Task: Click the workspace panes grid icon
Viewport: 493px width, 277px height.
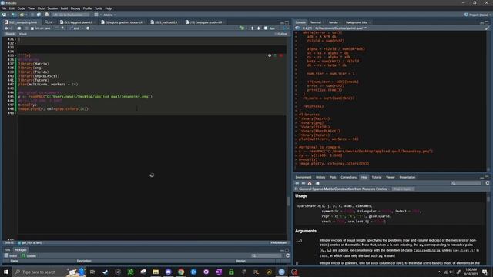Action: pyautogui.click(x=96, y=15)
